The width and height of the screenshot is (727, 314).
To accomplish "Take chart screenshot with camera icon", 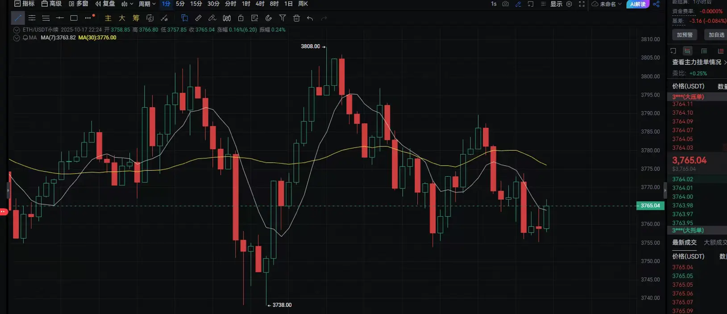I will [505, 4].
